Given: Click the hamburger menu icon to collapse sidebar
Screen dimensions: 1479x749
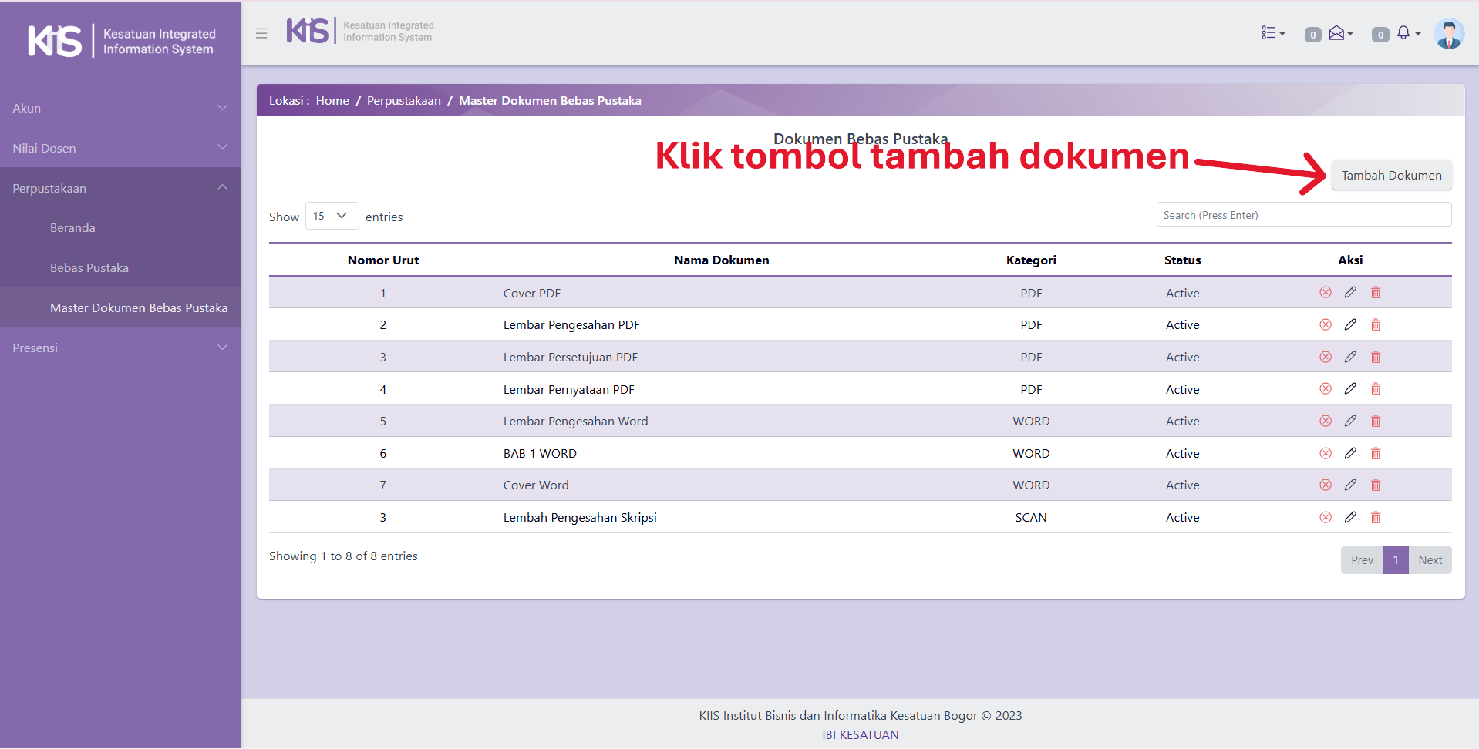Looking at the screenshot, I should [261, 34].
